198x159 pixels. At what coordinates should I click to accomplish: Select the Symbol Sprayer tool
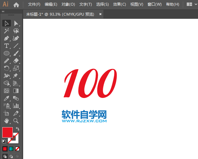[x=7, y=106]
